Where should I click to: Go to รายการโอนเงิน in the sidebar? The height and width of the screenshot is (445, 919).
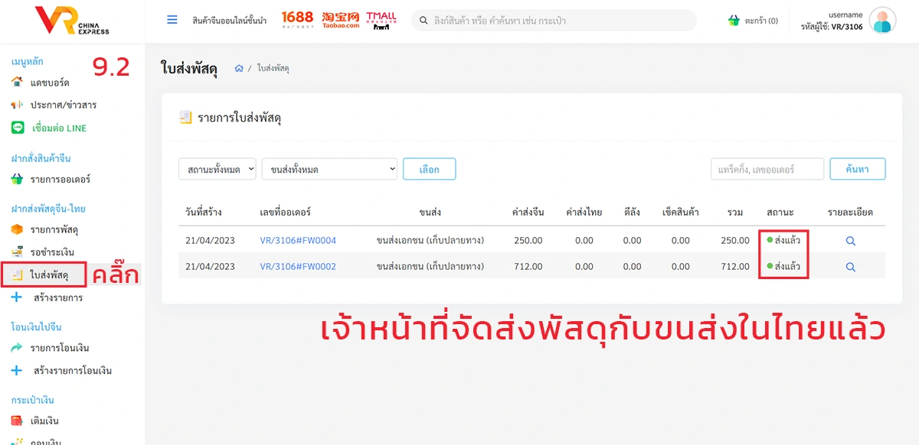(61, 348)
